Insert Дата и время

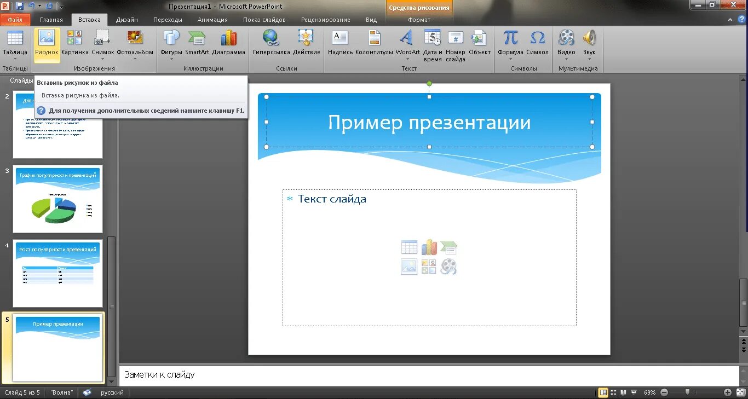pos(433,46)
